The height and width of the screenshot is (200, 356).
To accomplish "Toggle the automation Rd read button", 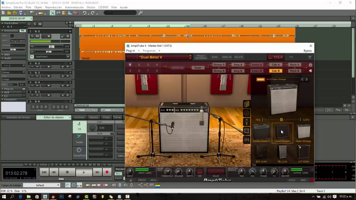I will (23, 31).
